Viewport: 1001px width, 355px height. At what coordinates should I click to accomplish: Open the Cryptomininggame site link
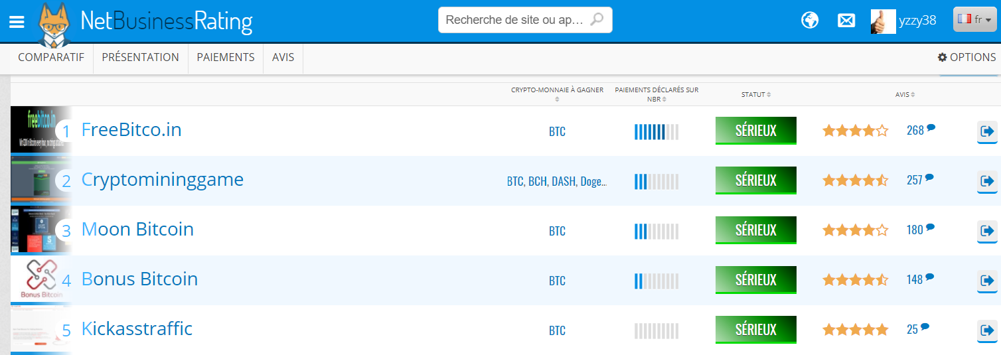tap(163, 180)
